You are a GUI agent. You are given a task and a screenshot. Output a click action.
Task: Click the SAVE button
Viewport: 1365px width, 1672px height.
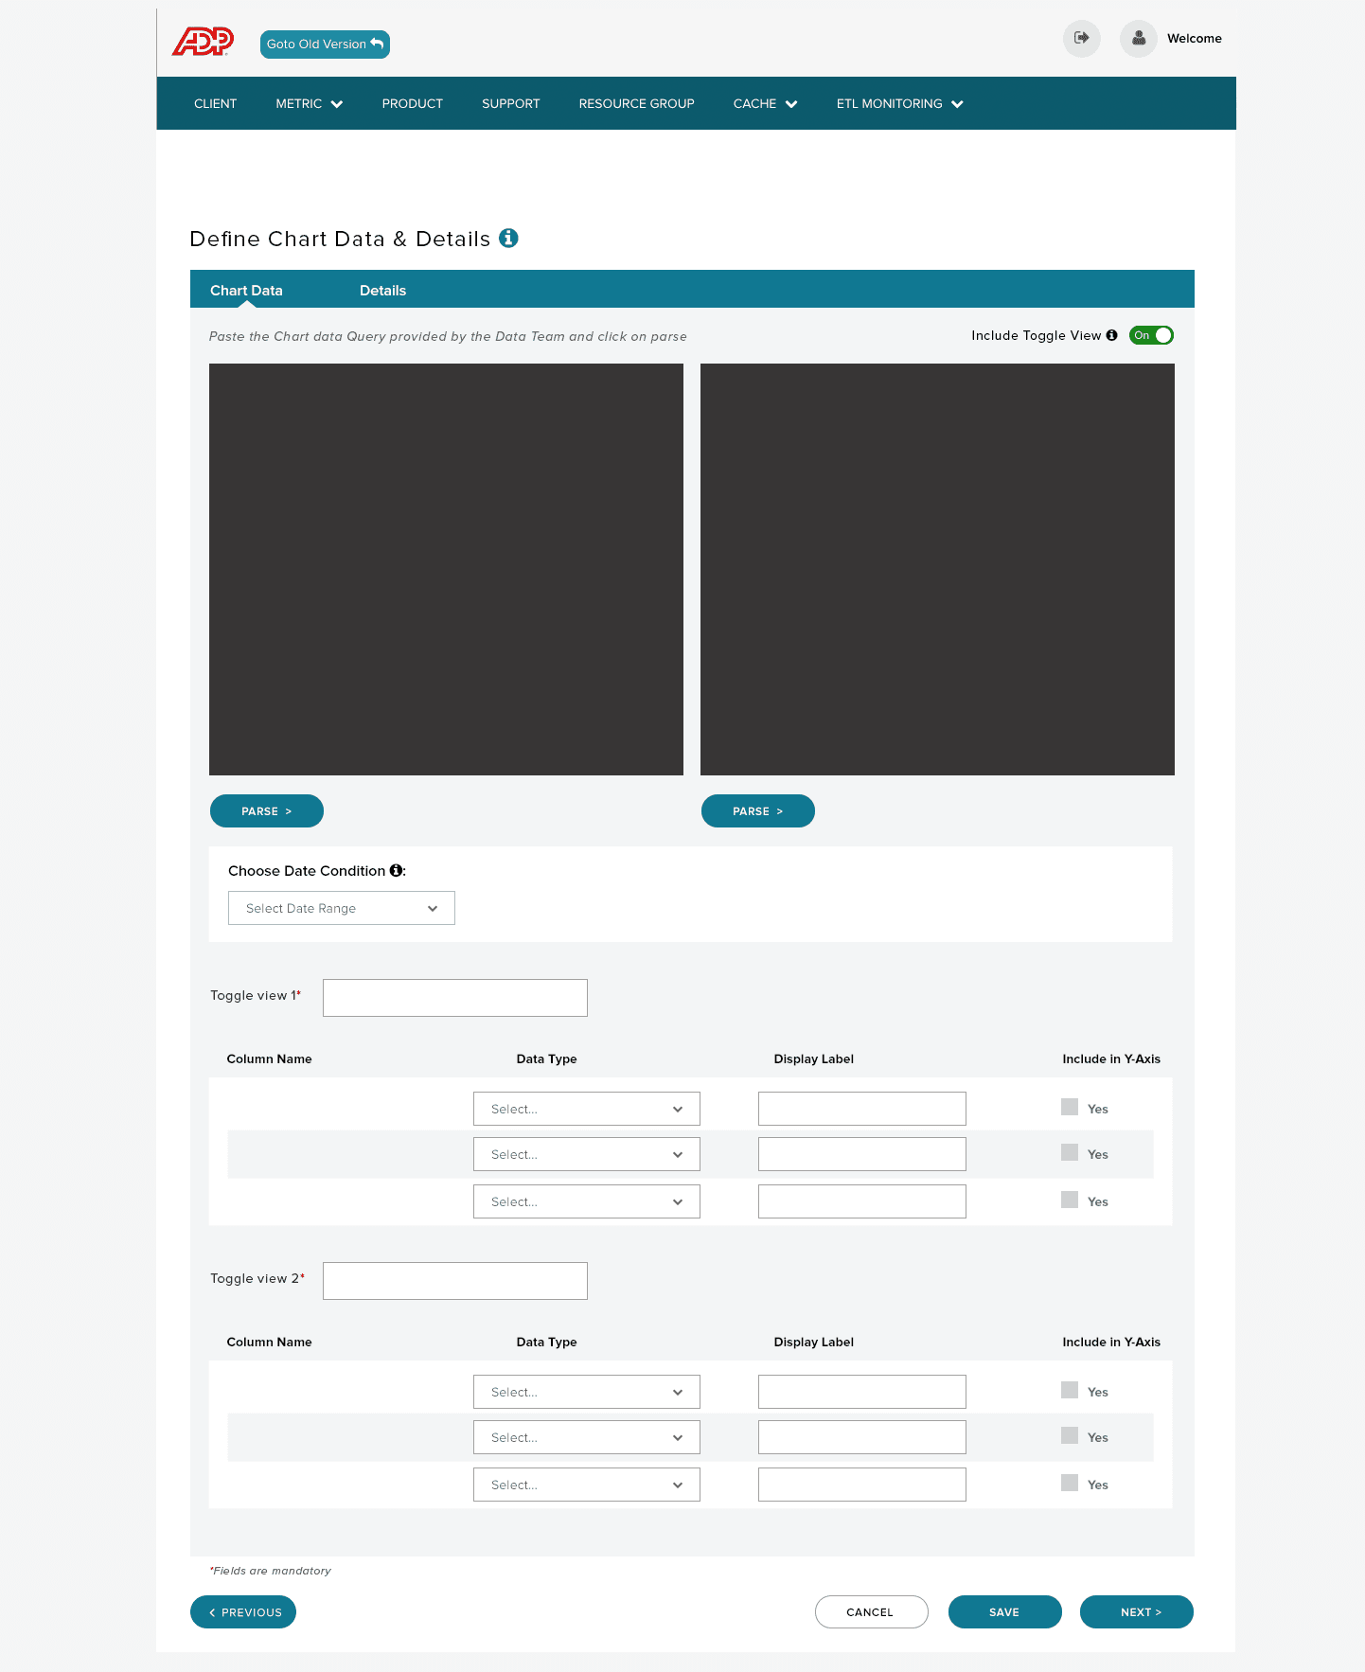coord(1004,1611)
